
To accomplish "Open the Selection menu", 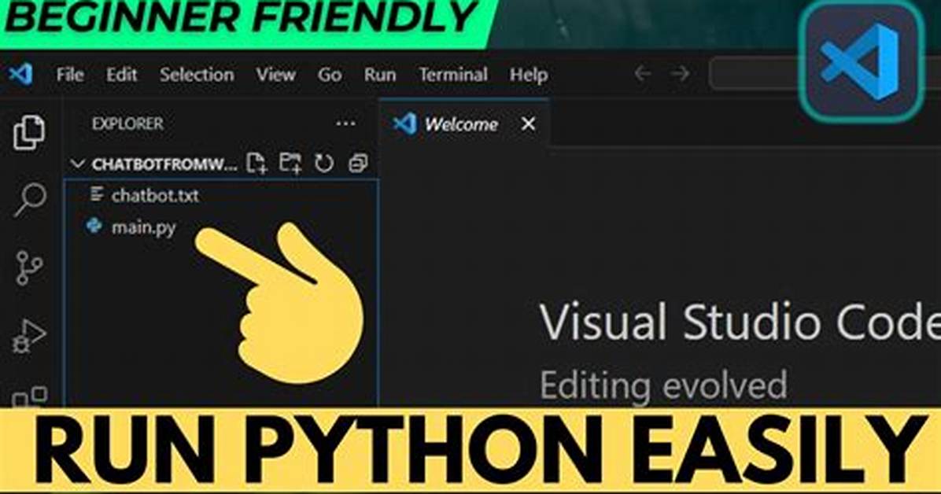I will (x=197, y=75).
